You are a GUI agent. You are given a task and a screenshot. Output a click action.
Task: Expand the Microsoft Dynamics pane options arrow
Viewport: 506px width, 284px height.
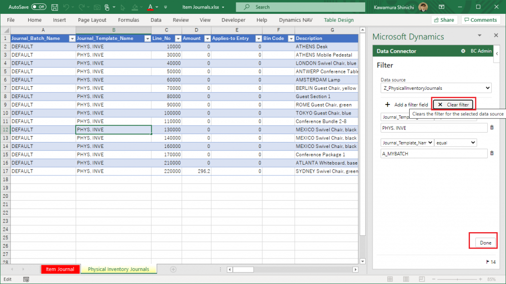pos(479,35)
